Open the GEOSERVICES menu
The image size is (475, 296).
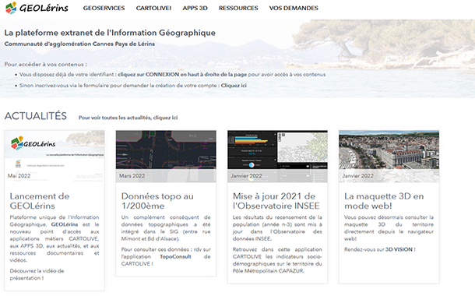(x=104, y=9)
